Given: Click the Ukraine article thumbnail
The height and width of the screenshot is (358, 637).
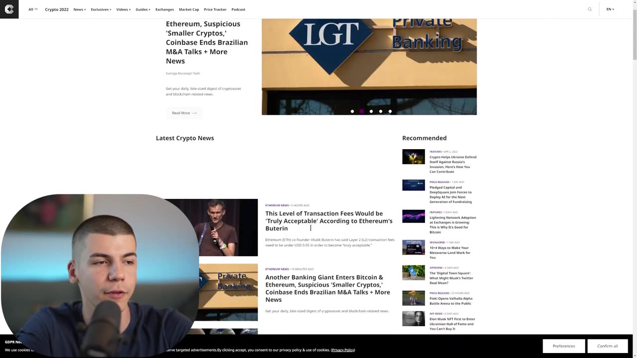Looking at the screenshot, I should 414,157.
